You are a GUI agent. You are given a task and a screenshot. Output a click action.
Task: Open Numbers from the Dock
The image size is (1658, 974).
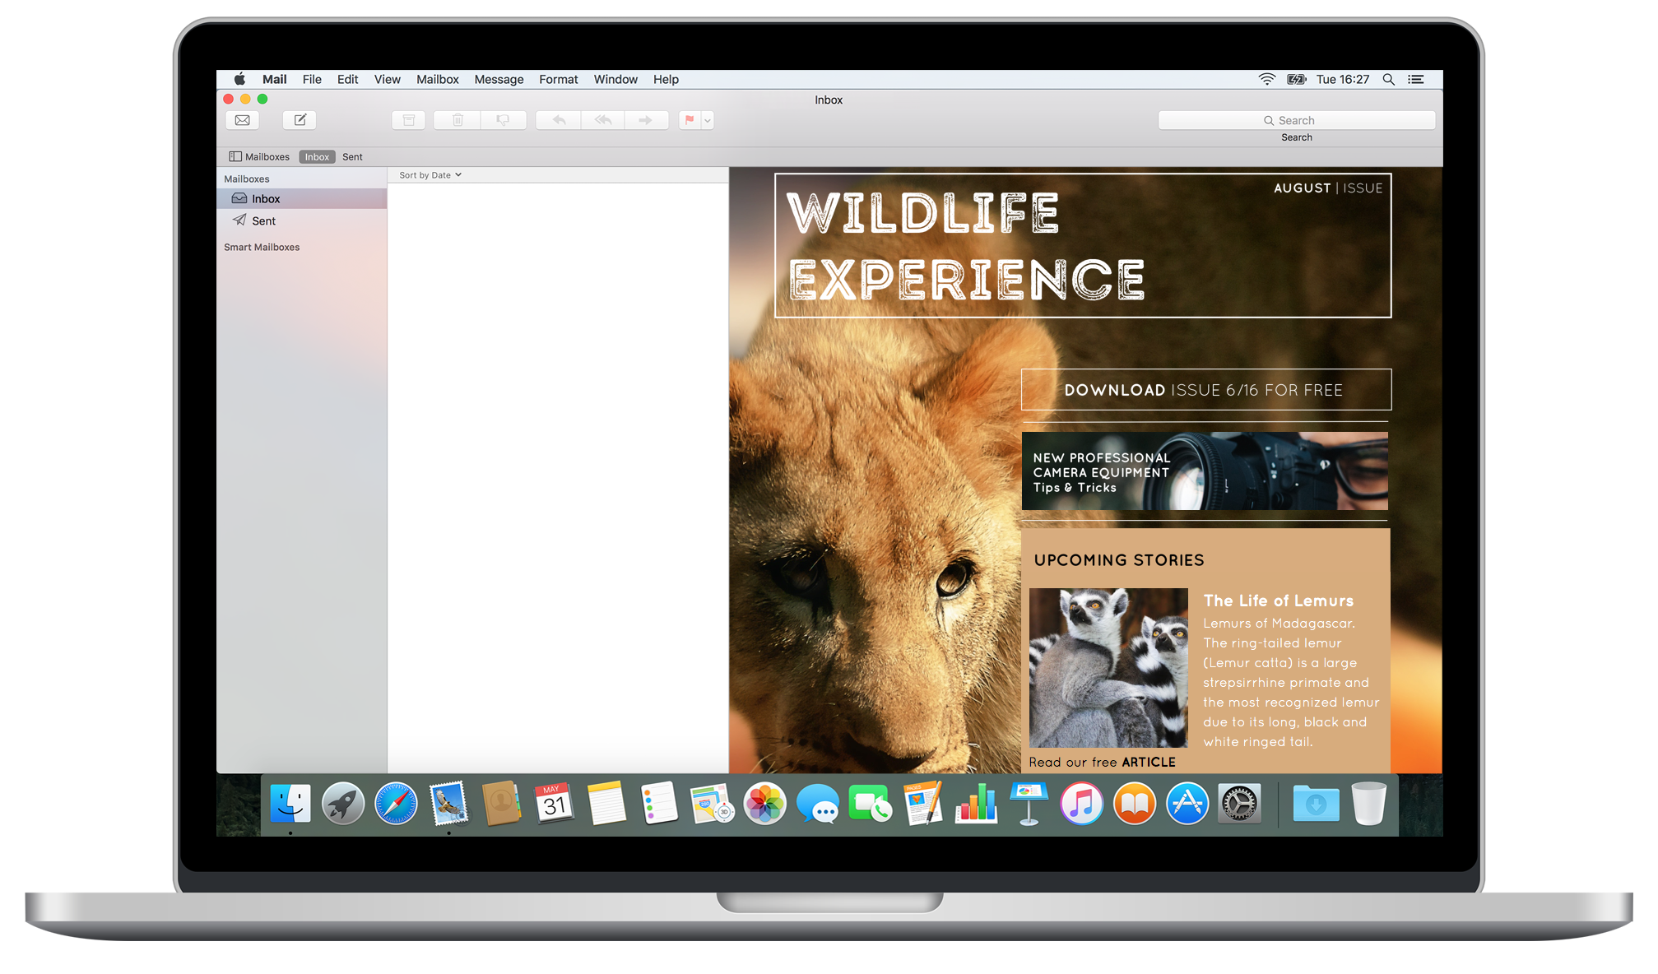pyautogui.click(x=976, y=803)
